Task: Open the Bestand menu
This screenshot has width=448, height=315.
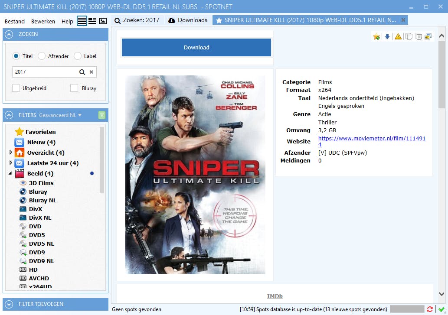Action: 15,21
